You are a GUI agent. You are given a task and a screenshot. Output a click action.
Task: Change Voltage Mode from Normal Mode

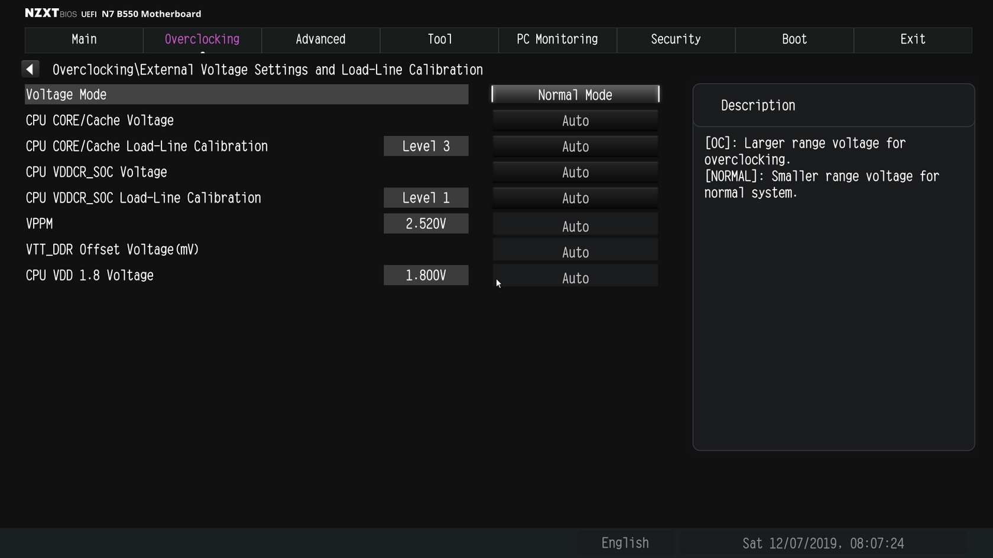(x=575, y=94)
